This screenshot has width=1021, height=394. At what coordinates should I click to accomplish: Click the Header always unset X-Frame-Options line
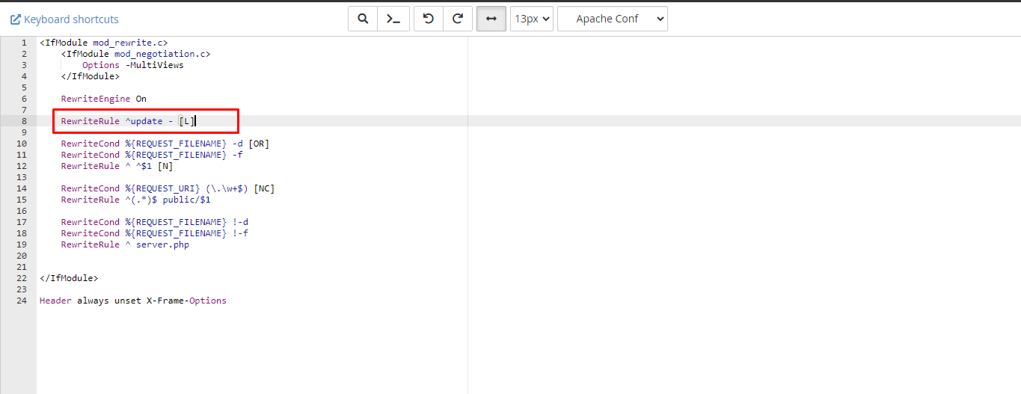pos(132,301)
